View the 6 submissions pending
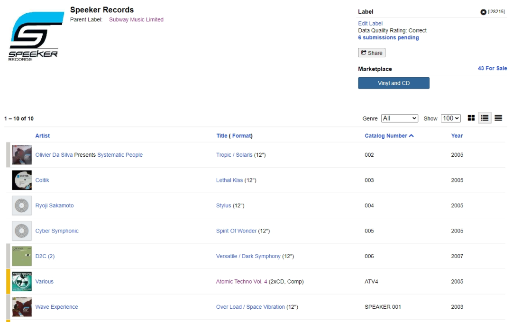Viewport: 512px width, 322px height. (x=388, y=37)
